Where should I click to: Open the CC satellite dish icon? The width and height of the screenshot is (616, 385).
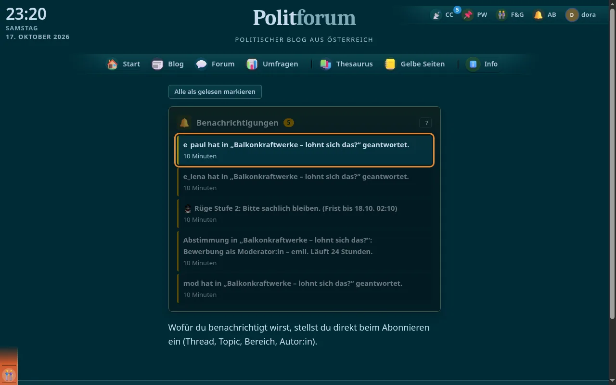pyautogui.click(x=436, y=15)
